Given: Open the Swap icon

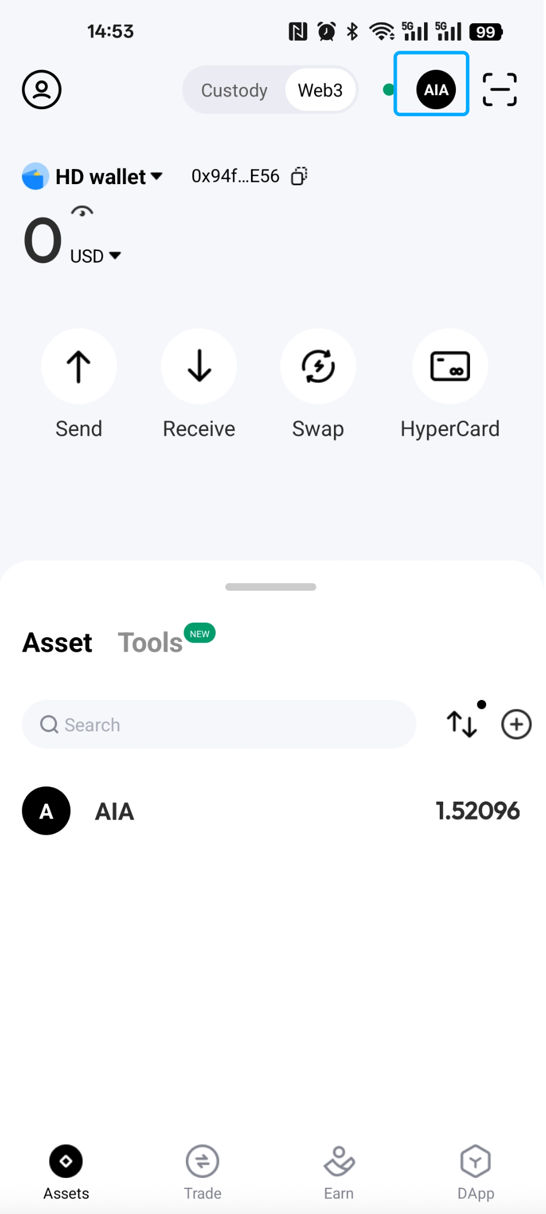Looking at the screenshot, I should pos(318,367).
